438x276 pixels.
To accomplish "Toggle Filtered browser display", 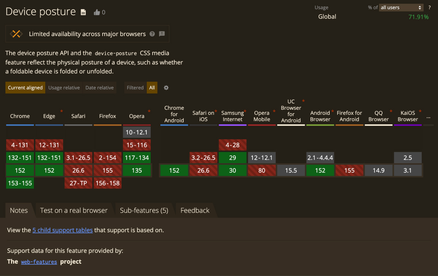I will pos(135,88).
